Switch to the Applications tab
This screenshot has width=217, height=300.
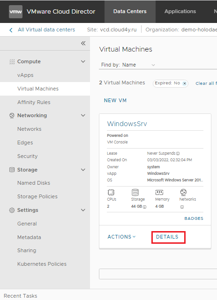click(x=180, y=11)
